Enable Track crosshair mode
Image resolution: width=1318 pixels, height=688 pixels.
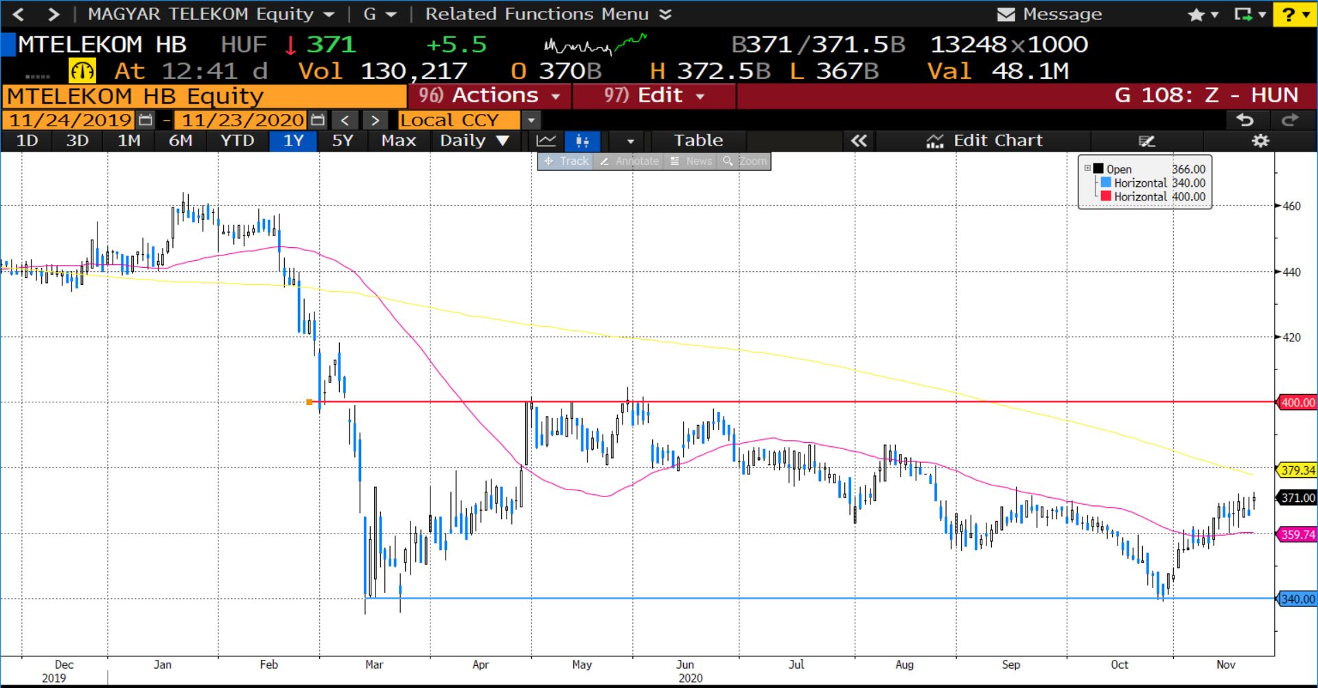(x=566, y=161)
